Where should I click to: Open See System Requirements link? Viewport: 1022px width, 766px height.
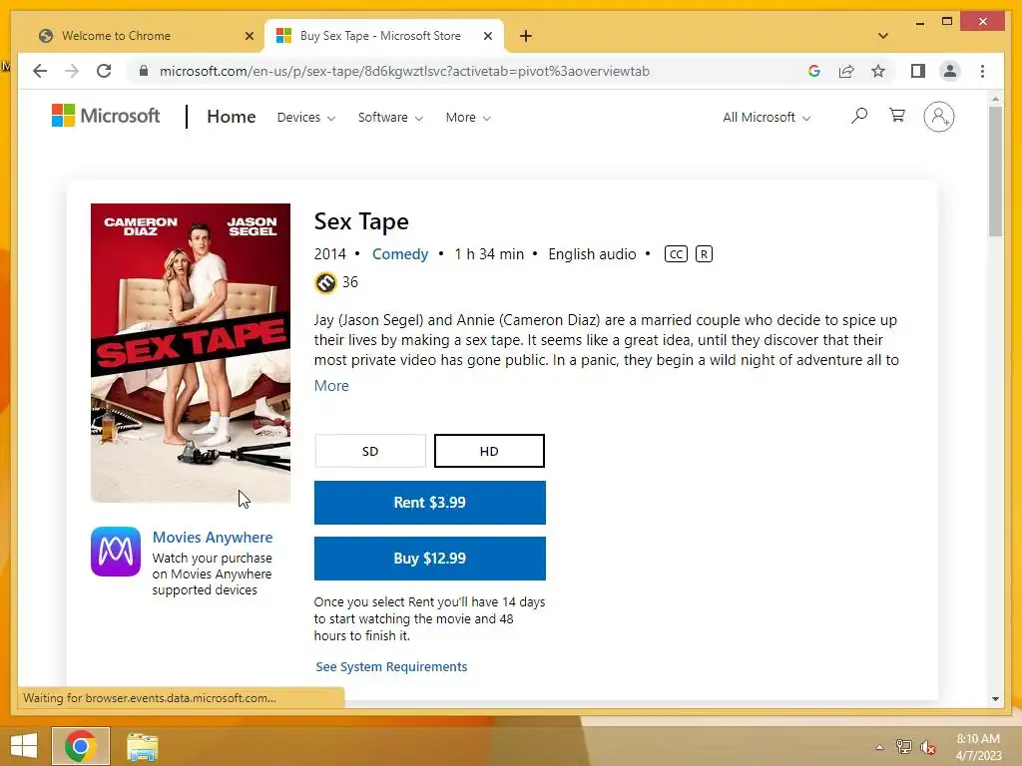point(391,666)
